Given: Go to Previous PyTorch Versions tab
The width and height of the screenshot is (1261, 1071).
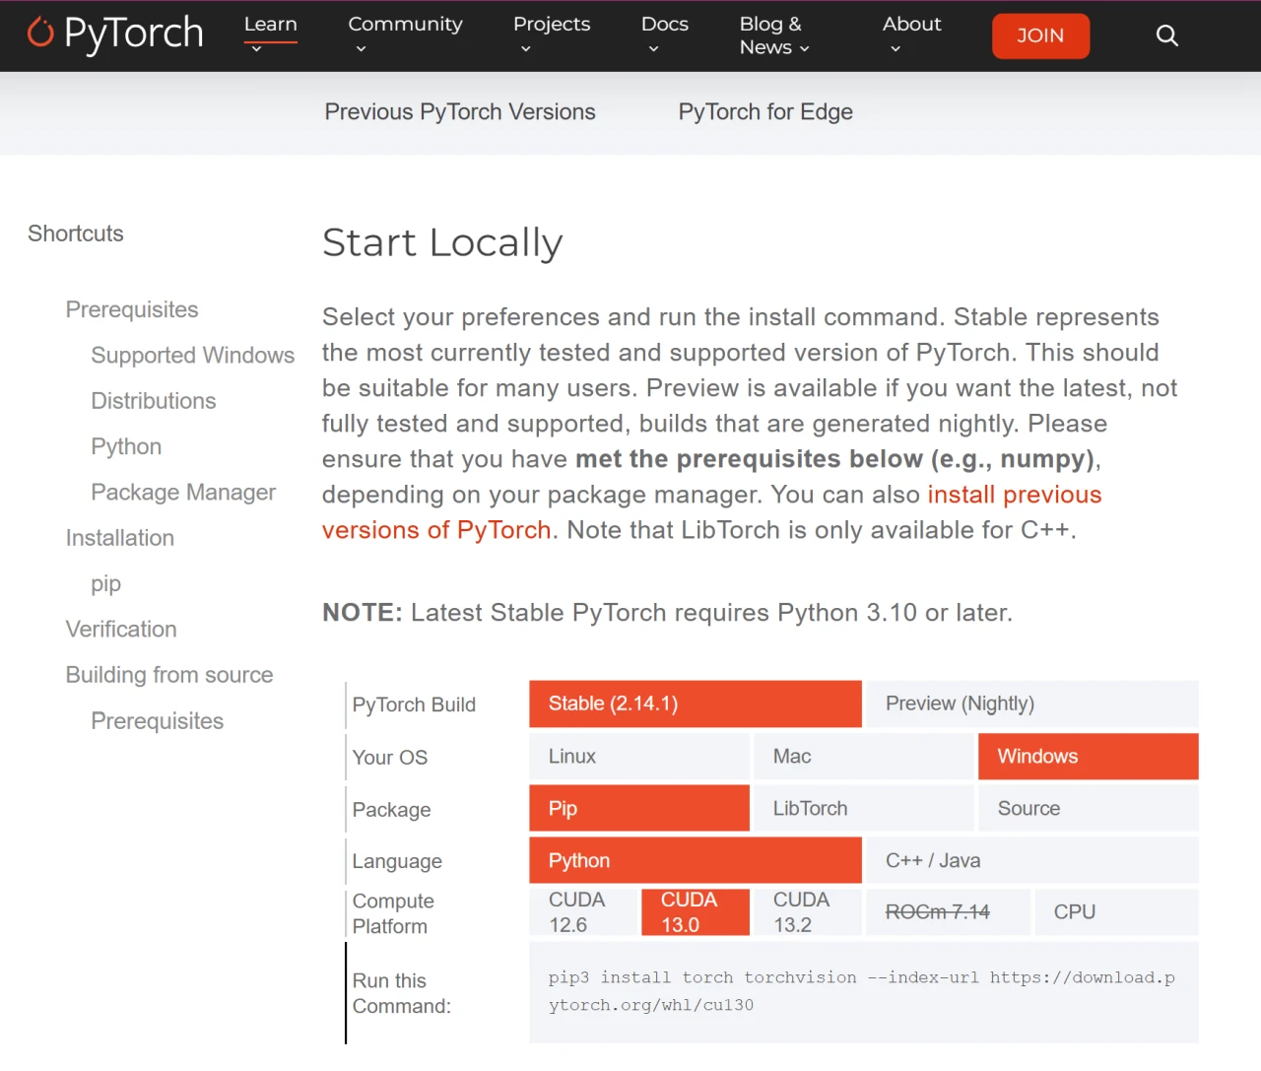Looking at the screenshot, I should 460,112.
